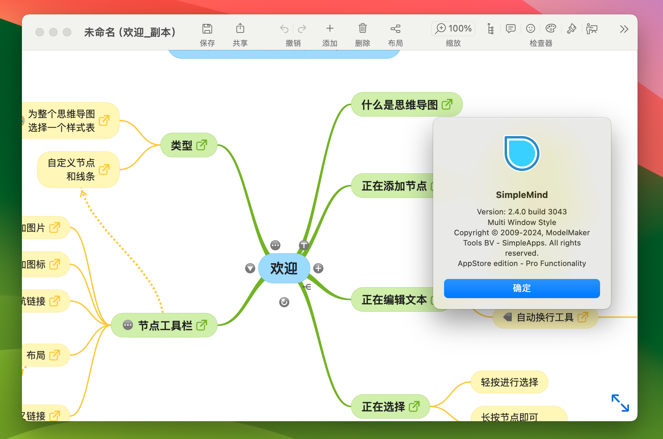Open the presentation mode icon in toolbar

(x=592, y=29)
